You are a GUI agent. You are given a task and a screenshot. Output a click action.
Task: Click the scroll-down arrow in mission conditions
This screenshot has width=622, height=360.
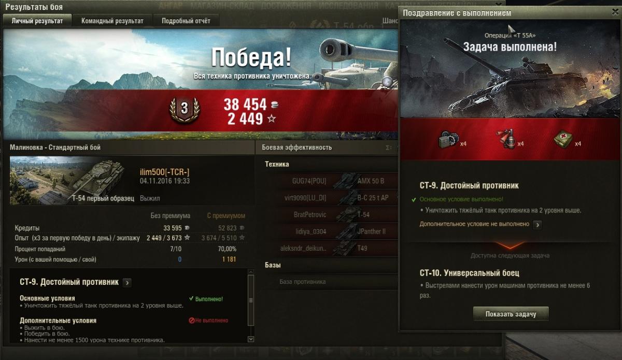click(x=251, y=339)
